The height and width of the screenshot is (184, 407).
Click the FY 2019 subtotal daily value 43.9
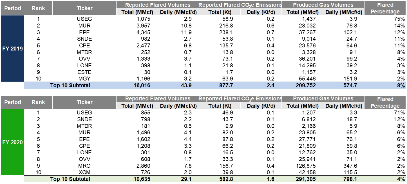click(x=186, y=86)
